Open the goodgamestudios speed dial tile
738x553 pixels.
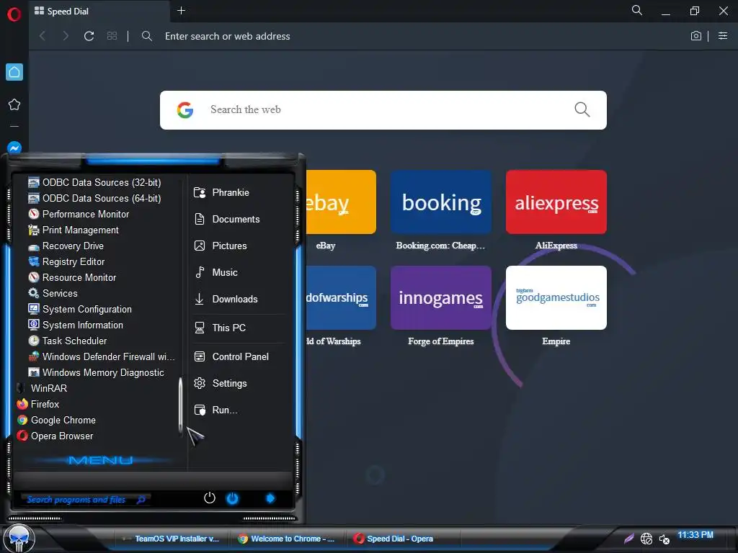point(556,297)
